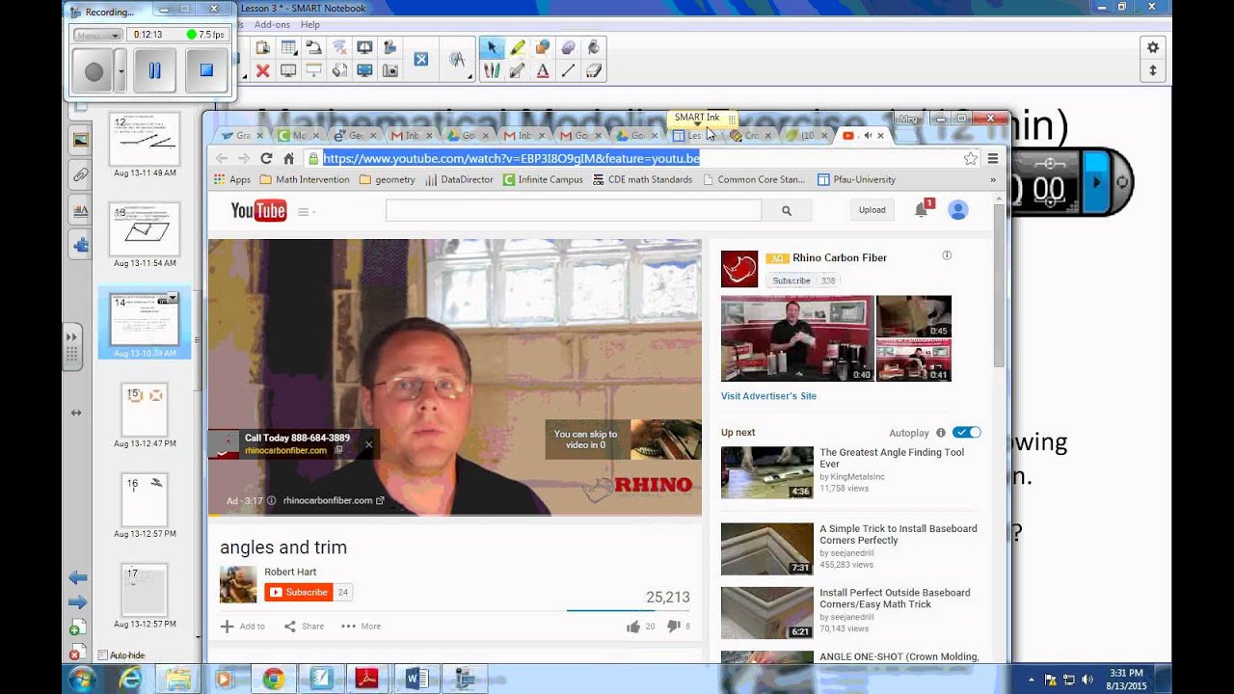Image resolution: width=1234 pixels, height=694 pixels.
Task: Pause the screen recording
Action: [154, 71]
